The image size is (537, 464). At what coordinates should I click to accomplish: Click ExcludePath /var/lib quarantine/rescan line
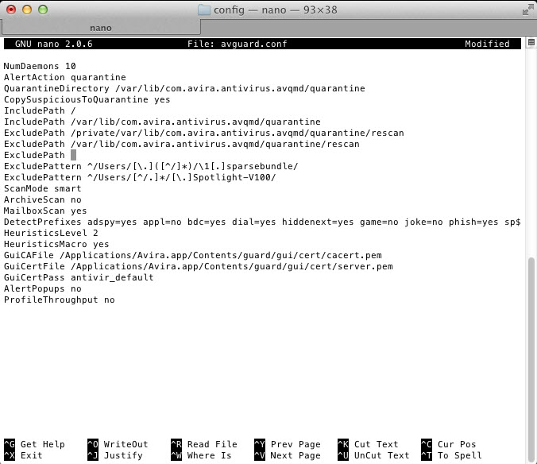tap(181, 144)
